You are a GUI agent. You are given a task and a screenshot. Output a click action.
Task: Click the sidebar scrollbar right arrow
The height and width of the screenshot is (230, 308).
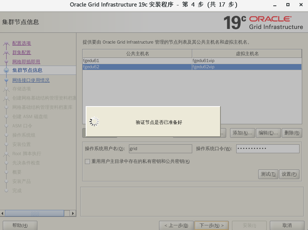73,213
